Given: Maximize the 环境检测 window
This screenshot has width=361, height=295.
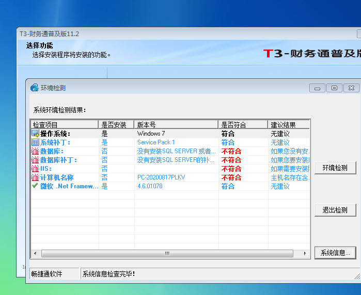Looking at the screenshot, I should (334, 88).
